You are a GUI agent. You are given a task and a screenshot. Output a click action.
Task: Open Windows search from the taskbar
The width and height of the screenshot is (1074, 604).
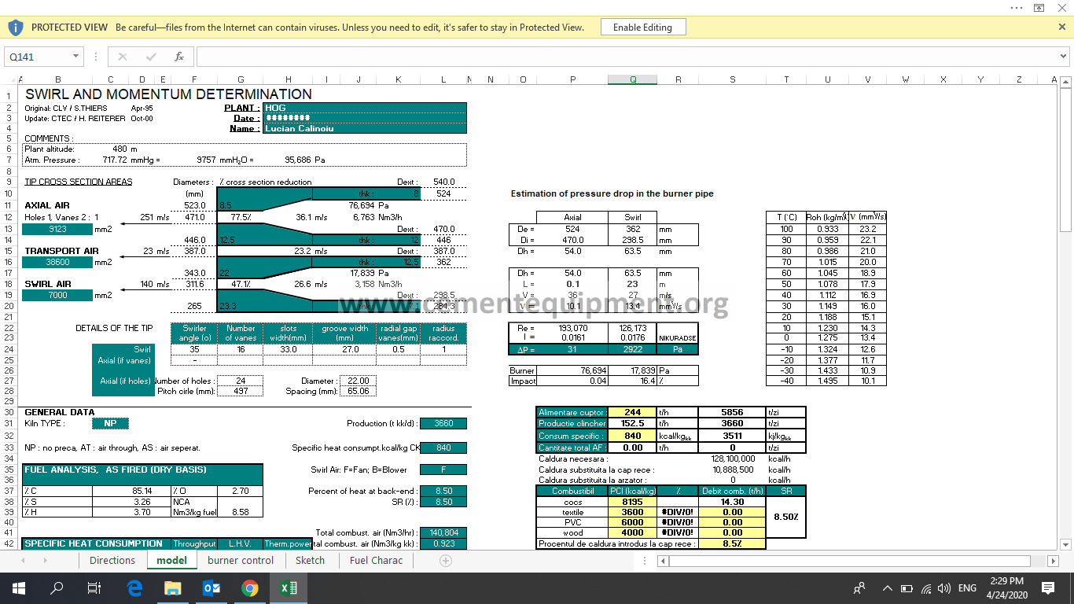[x=57, y=587]
